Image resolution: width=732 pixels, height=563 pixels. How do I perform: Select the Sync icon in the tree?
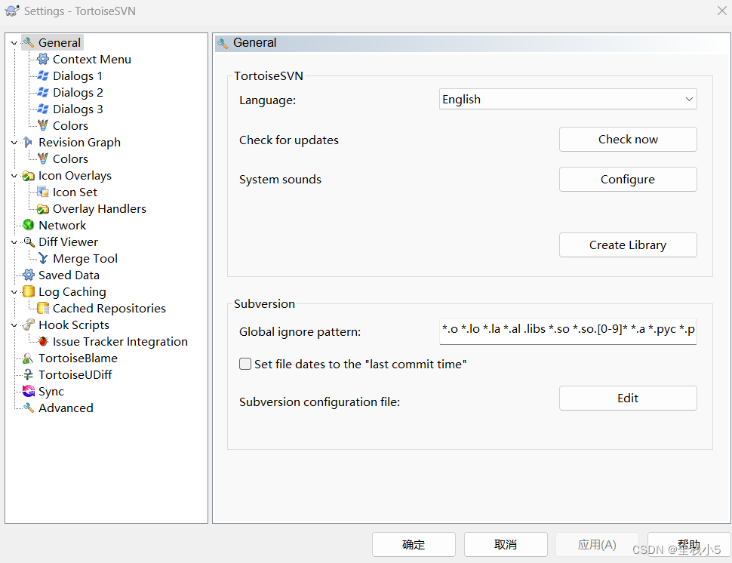(x=29, y=391)
